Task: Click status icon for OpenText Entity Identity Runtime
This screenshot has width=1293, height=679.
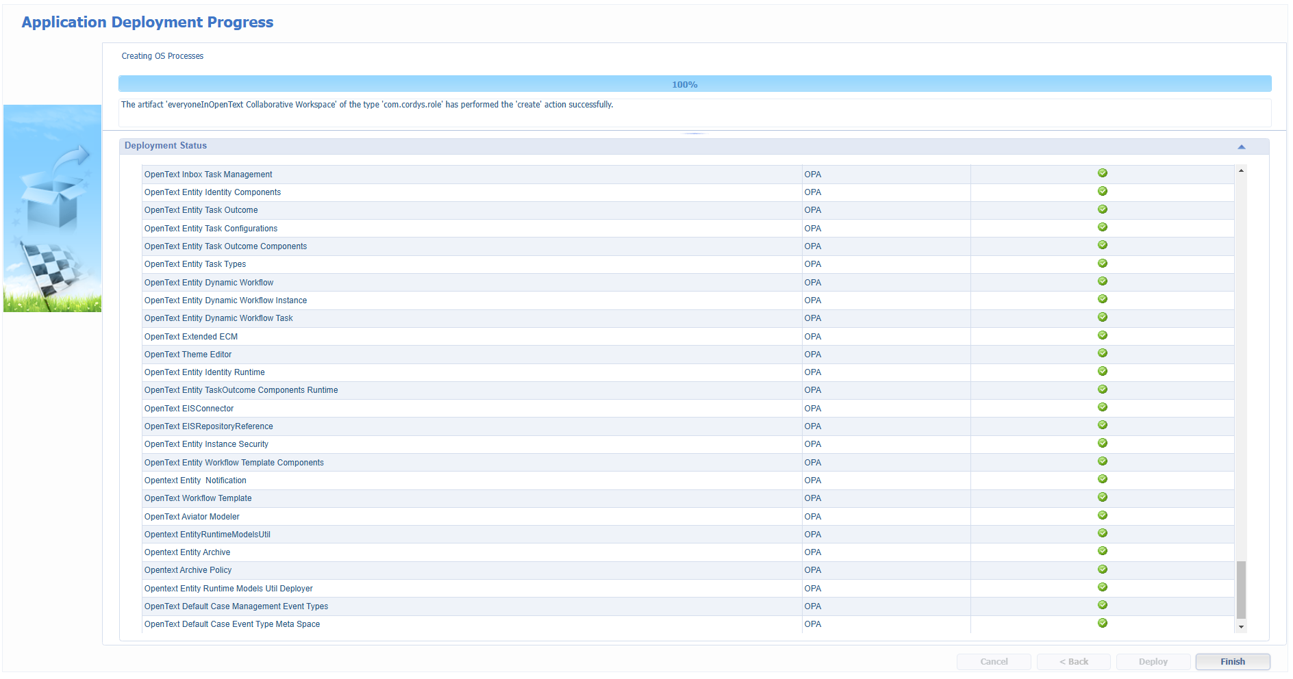Action: click(x=1103, y=371)
